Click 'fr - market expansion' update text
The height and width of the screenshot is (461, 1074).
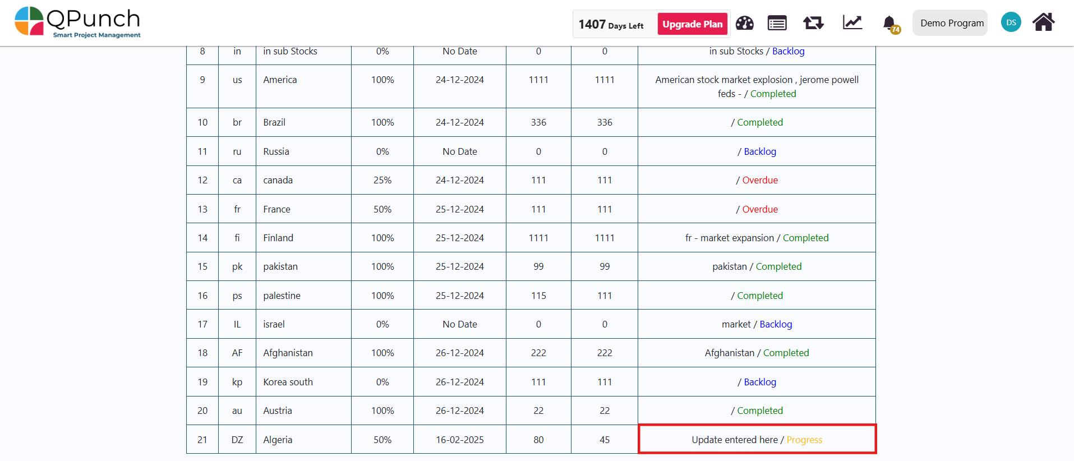click(x=730, y=238)
